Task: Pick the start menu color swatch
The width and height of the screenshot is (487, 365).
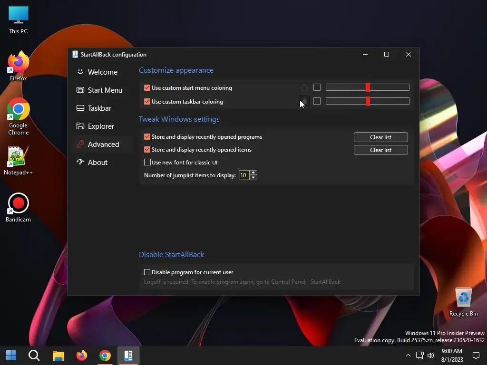Action: click(x=317, y=87)
